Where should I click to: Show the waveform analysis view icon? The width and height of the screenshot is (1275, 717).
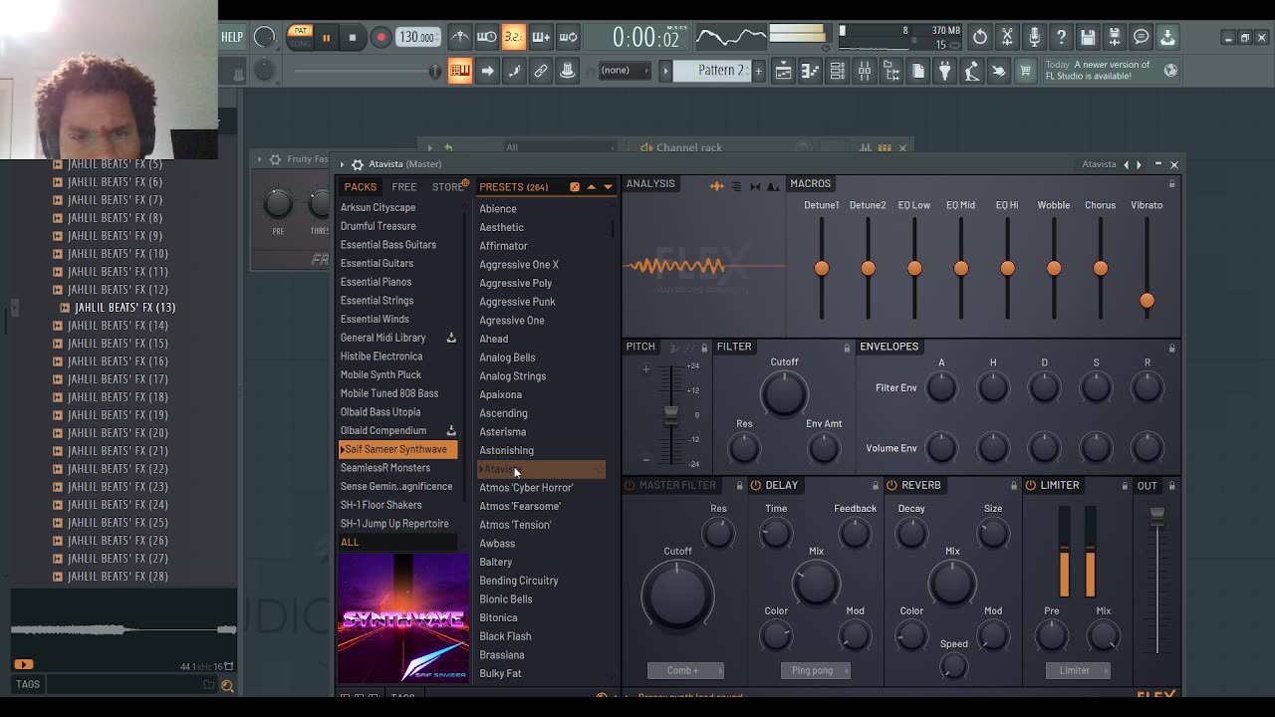pyautogui.click(x=716, y=186)
